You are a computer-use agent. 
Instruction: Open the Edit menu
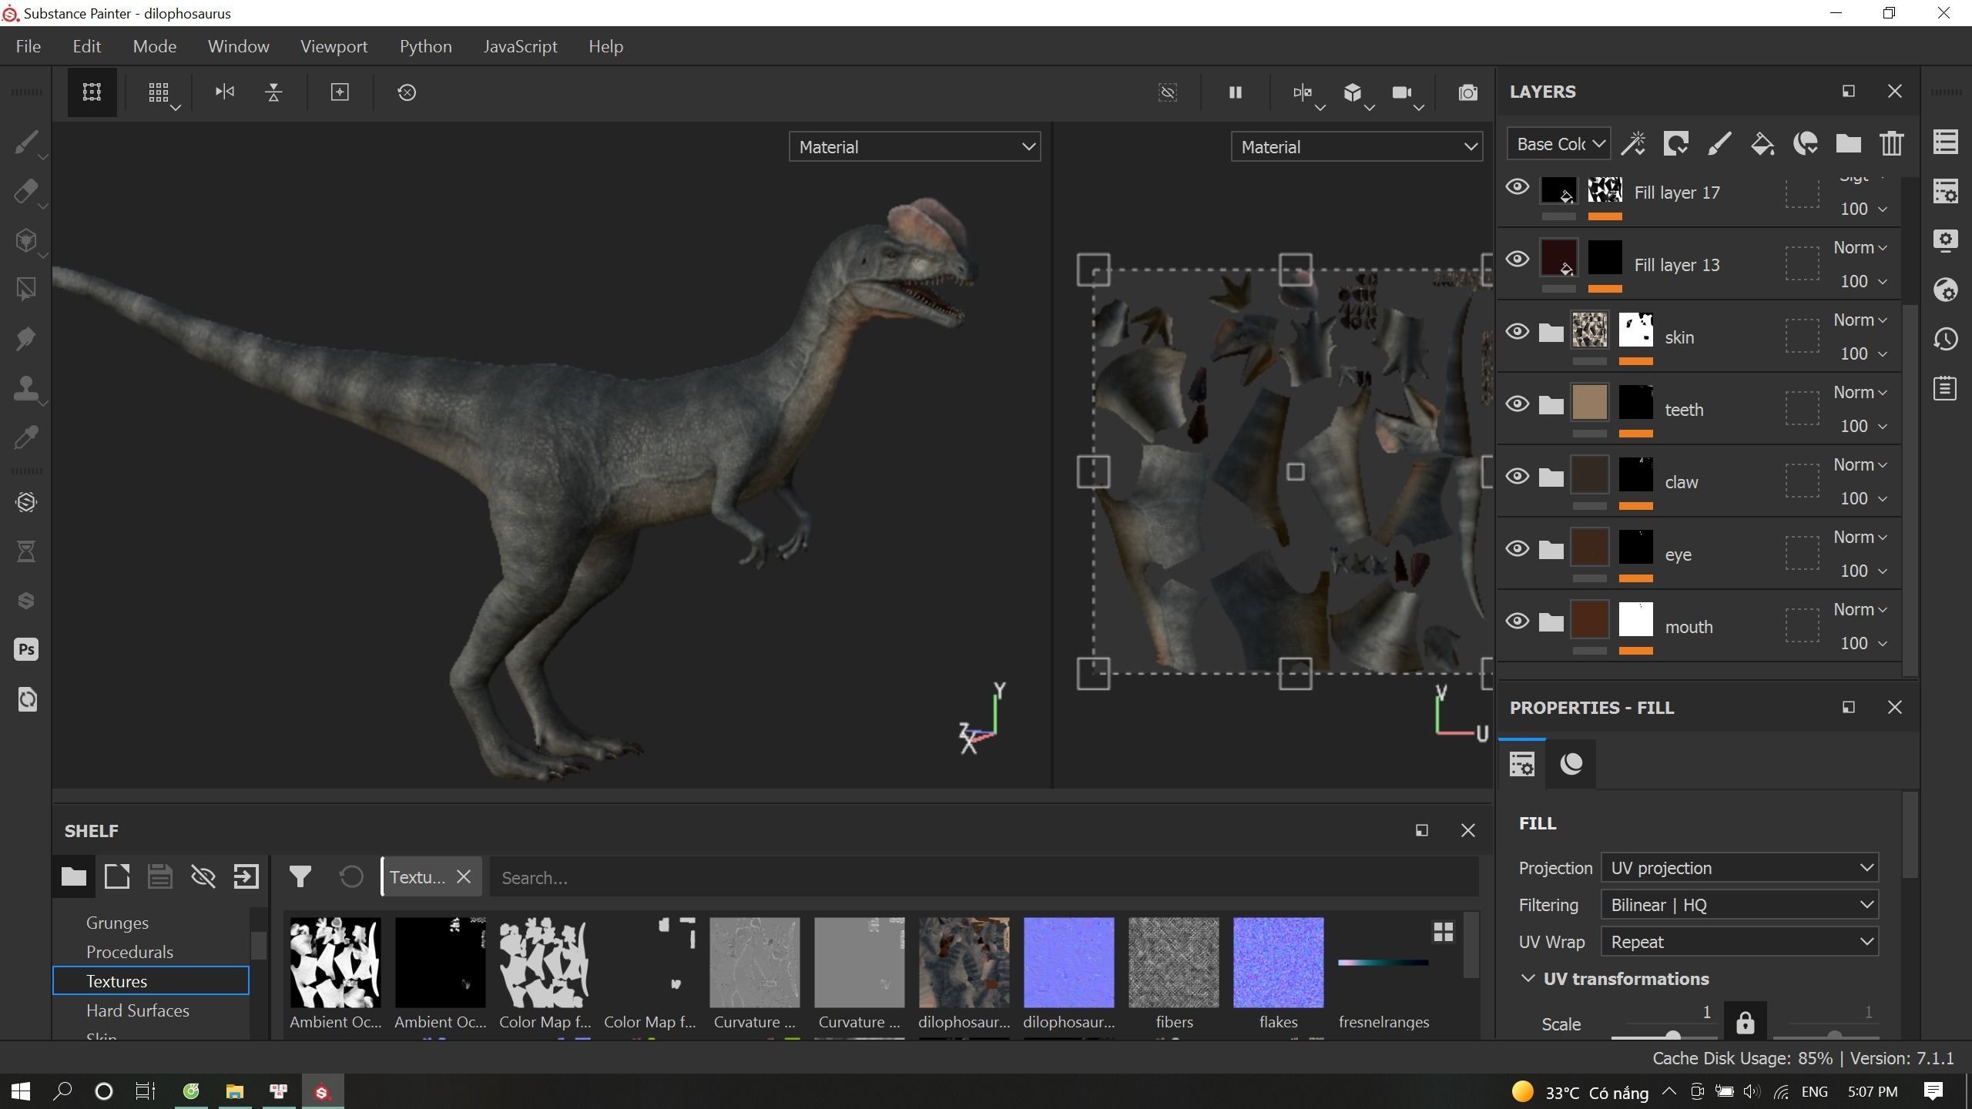87,46
